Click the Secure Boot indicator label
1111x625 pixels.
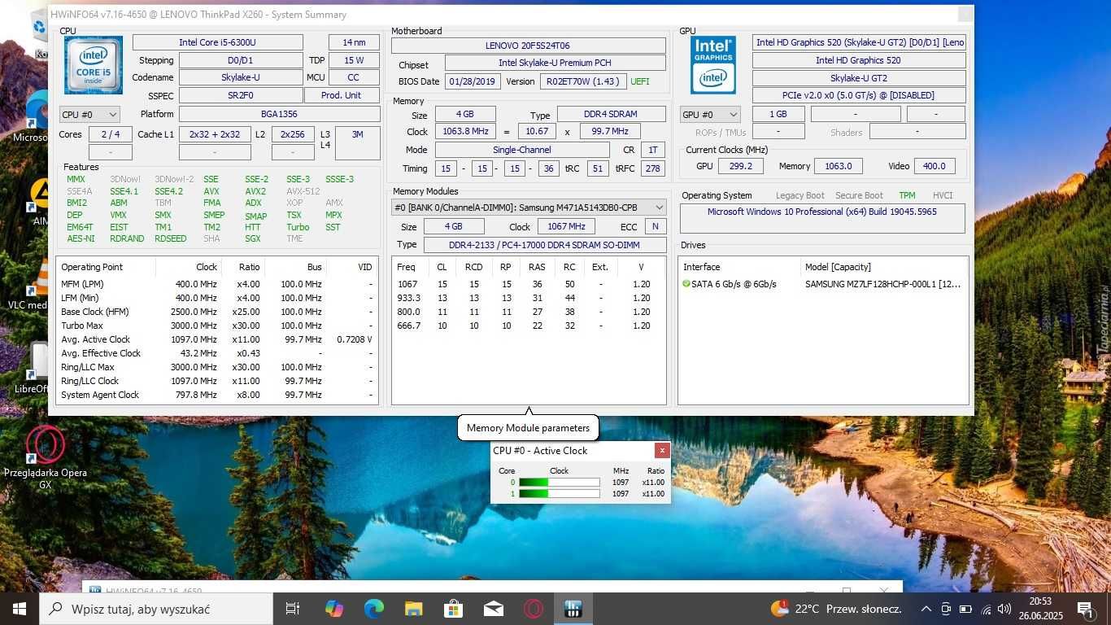860,195
